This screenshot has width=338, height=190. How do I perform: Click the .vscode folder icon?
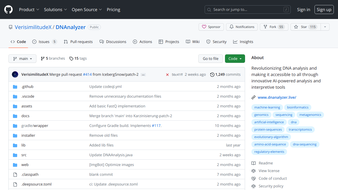pyautogui.click(x=15, y=96)
